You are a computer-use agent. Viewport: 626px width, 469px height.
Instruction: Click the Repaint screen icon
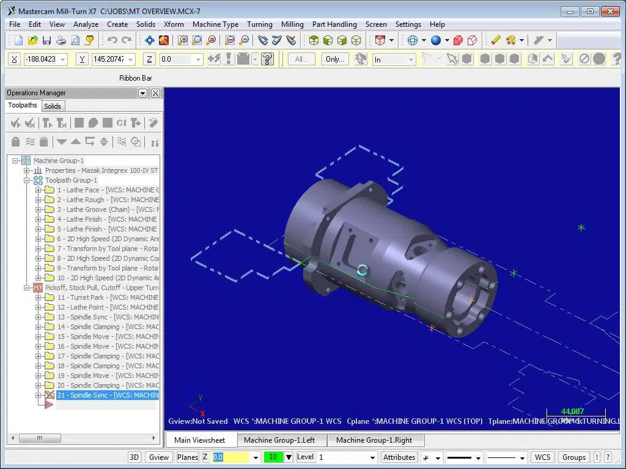(164, 40)
